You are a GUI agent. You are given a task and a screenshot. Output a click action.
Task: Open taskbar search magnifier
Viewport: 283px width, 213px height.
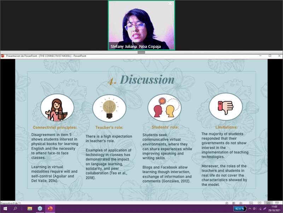coord(16,209)
